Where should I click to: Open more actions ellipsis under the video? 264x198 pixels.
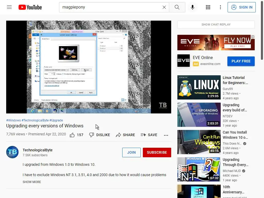166,135
